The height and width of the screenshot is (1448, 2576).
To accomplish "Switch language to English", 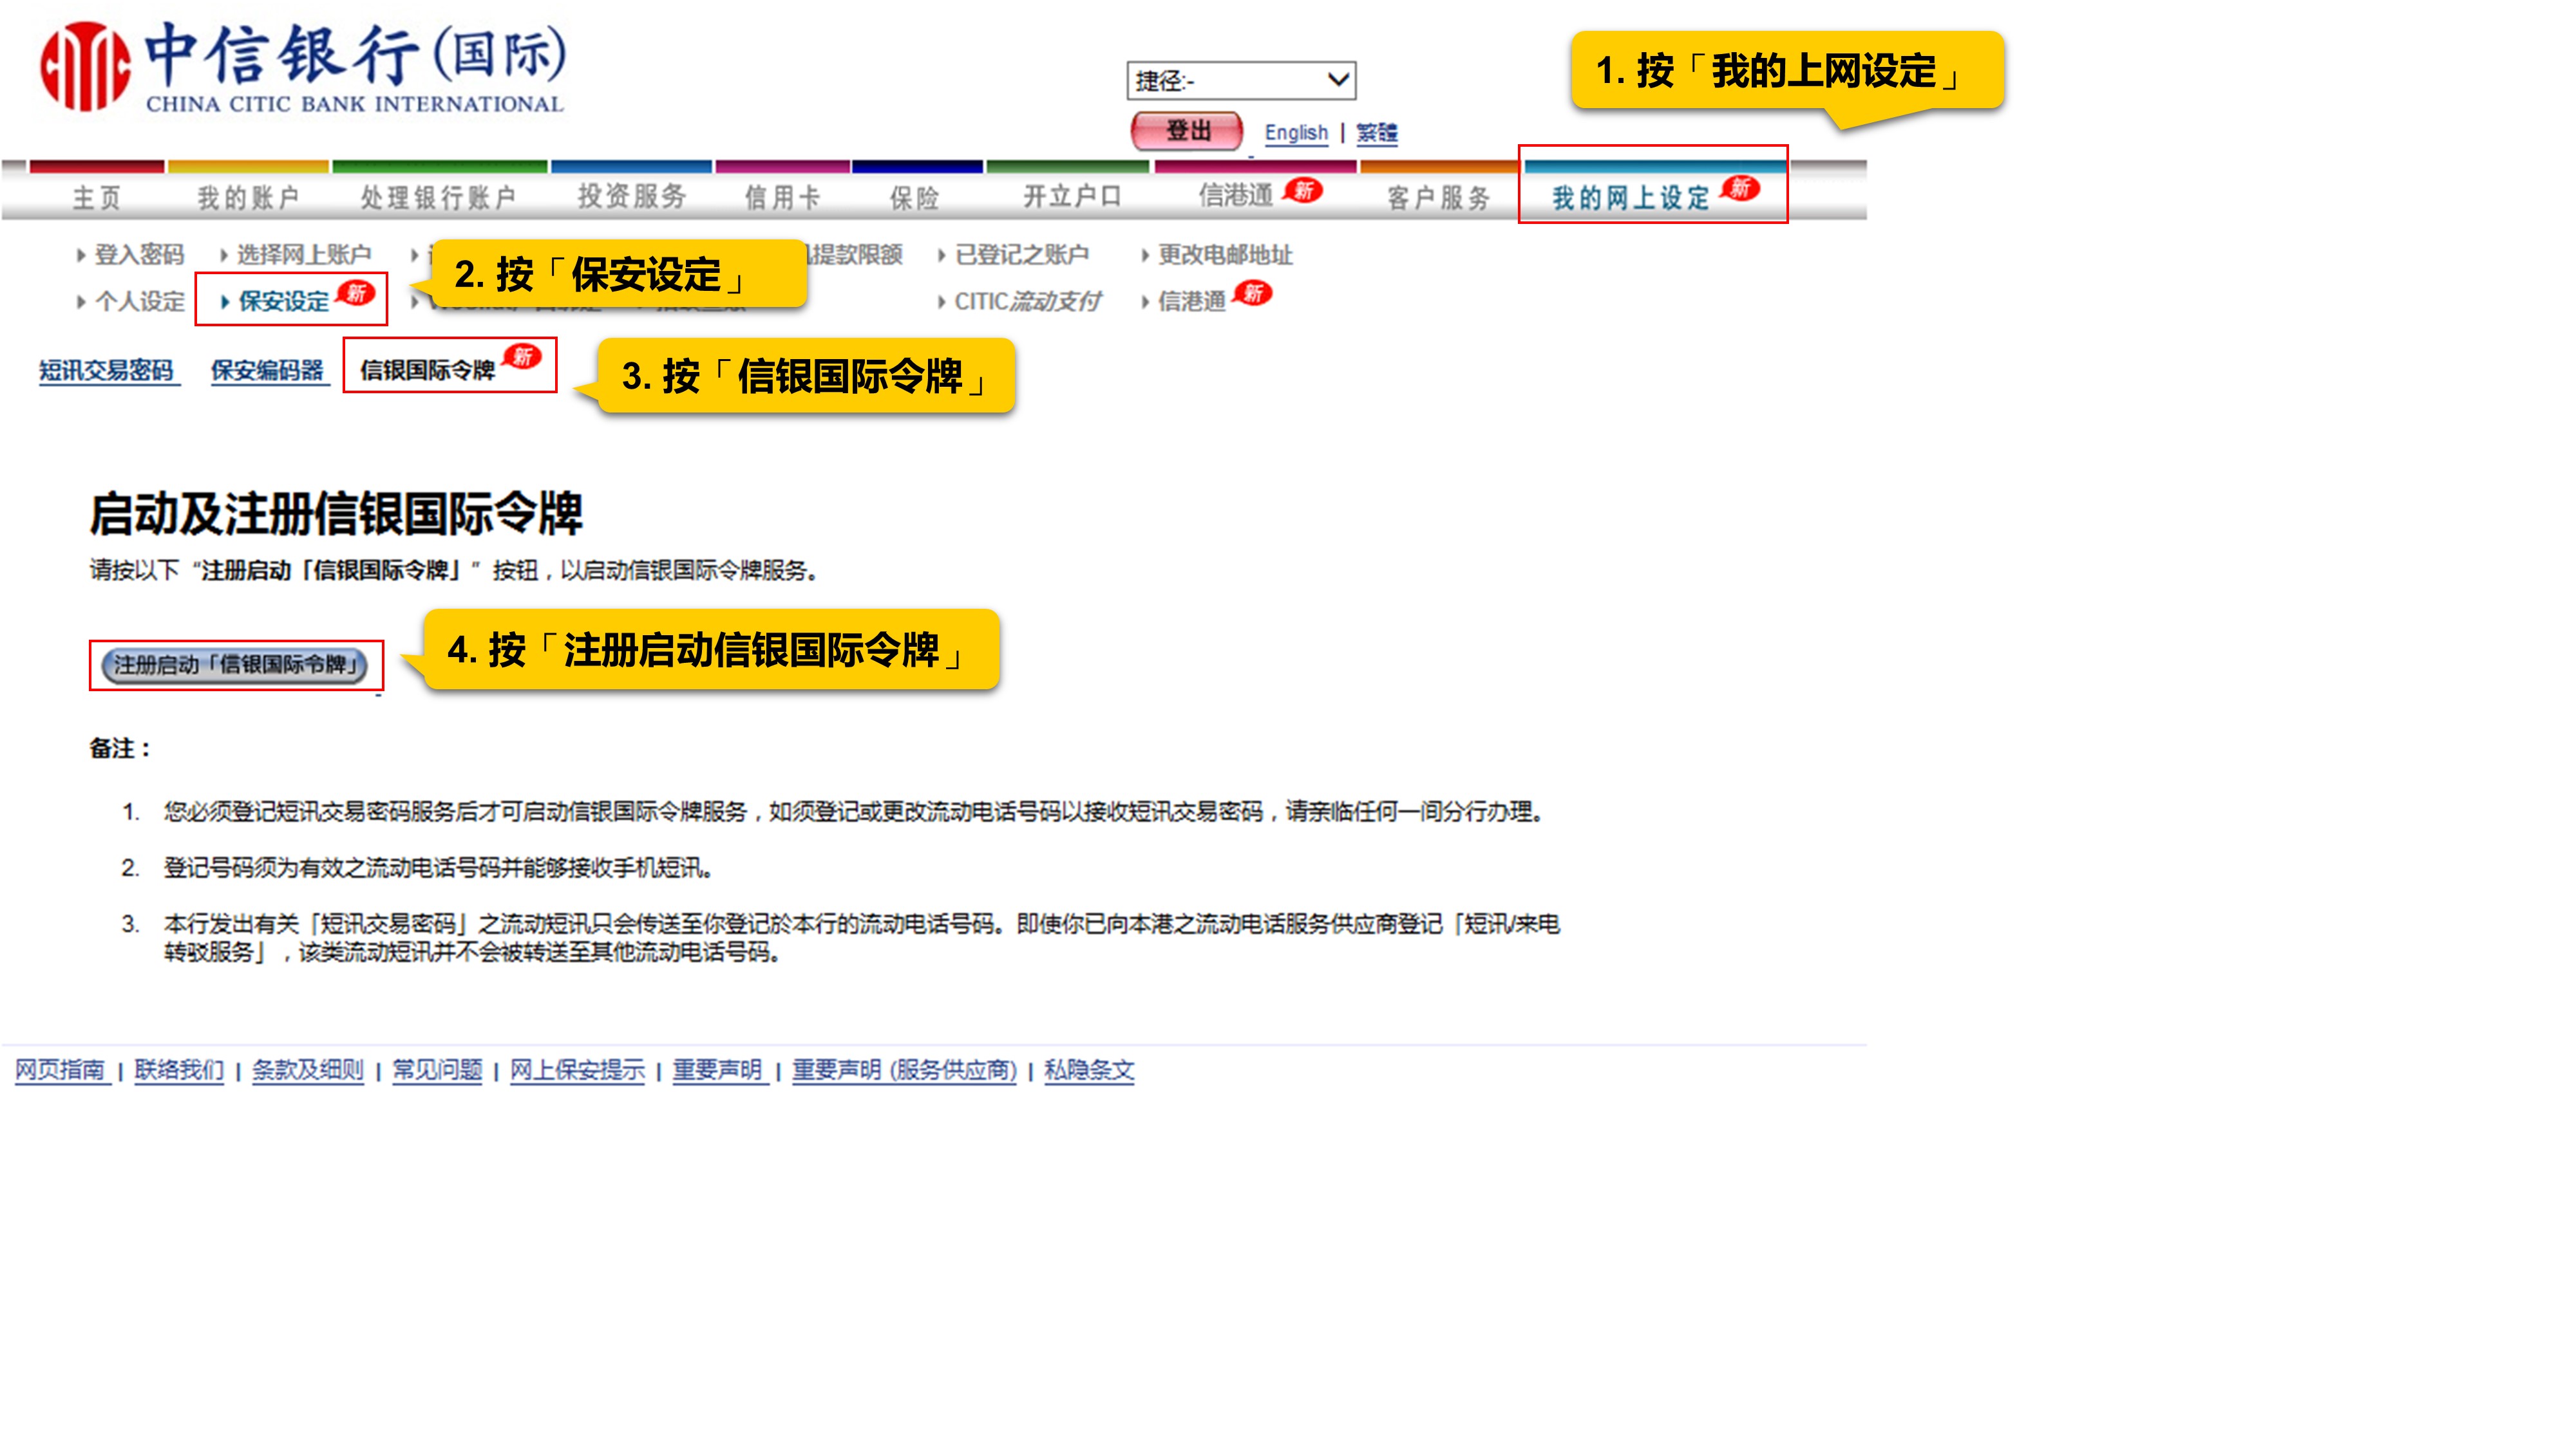I will click(x=1296, y=133).
